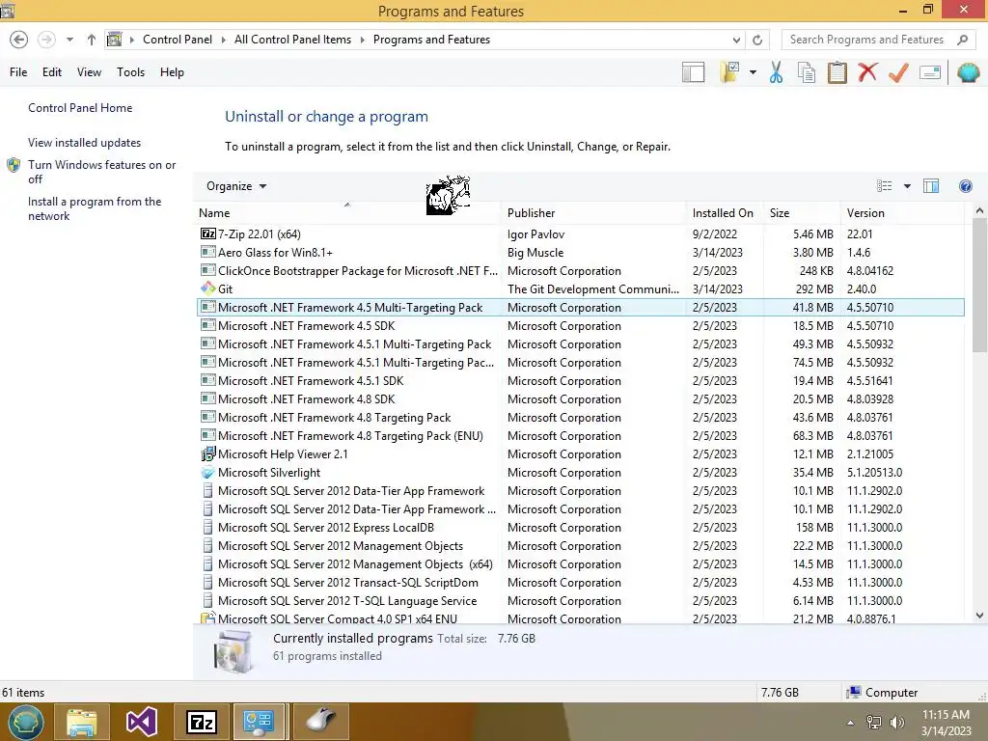Refresh the Programs and Features view
988x741 pixels.
click(757, 40)
